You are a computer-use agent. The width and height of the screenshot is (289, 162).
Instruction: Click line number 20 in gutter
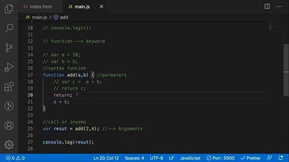30,95
